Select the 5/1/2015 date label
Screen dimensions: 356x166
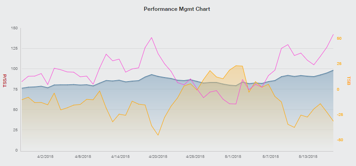click(x=233, y=157)
